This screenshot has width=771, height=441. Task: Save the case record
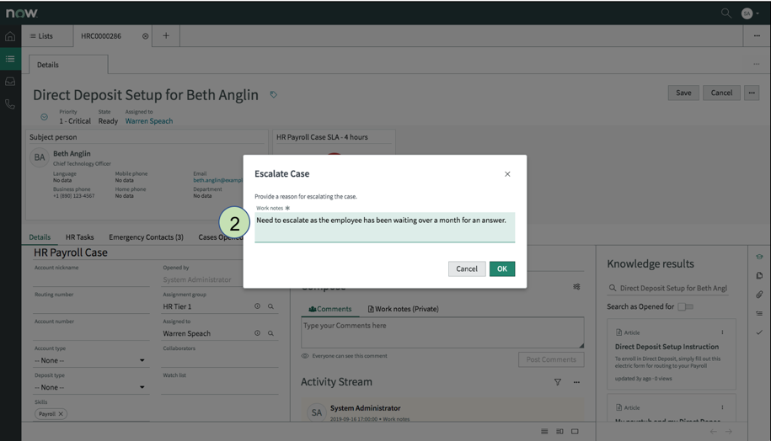point(683,93)
